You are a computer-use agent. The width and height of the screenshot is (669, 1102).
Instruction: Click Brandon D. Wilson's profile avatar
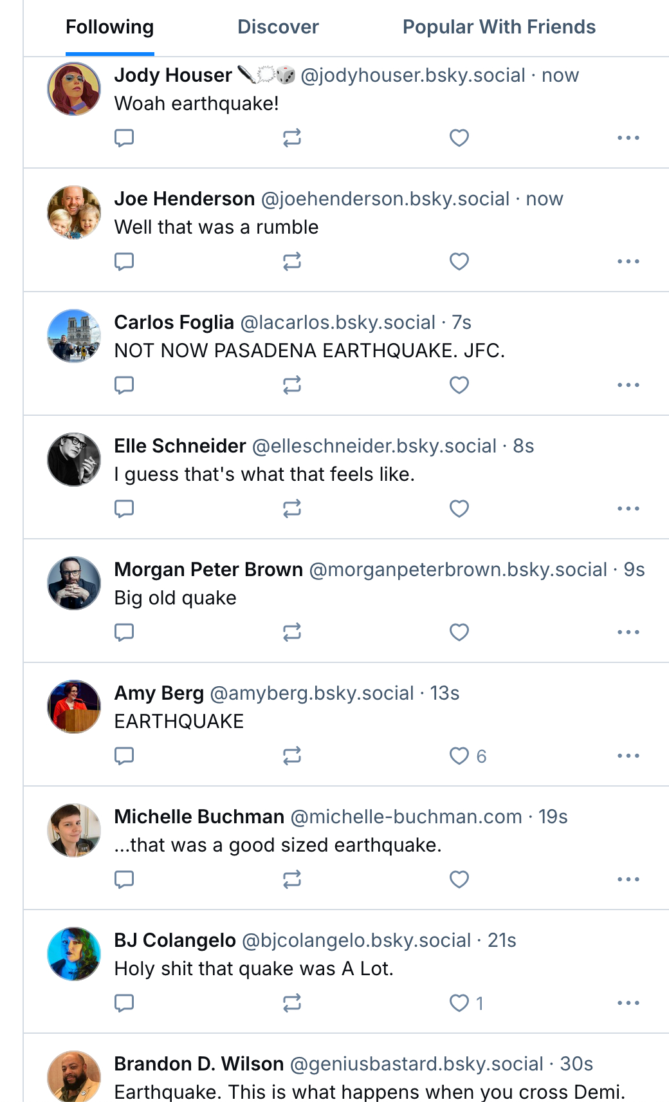74,1076
